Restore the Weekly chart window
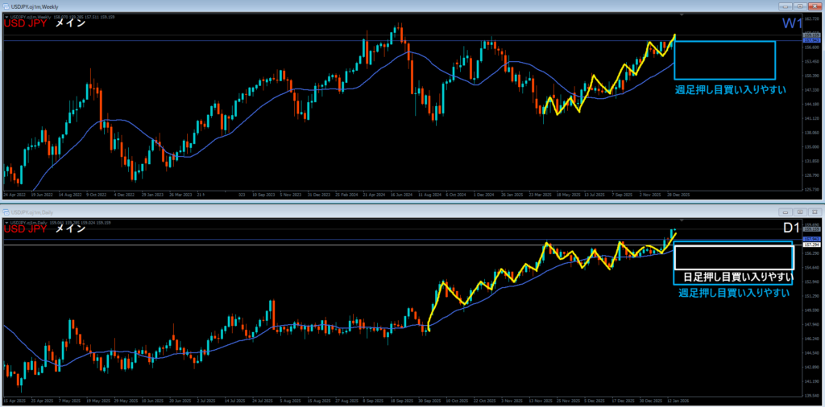The image size is (825, 407). 802,6
